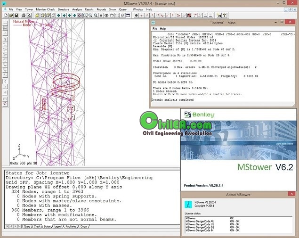Click 'Dynamic analysis completed' status text
Image resolution: width=299 pixels, height=238 pixels.
pos(173,100)
